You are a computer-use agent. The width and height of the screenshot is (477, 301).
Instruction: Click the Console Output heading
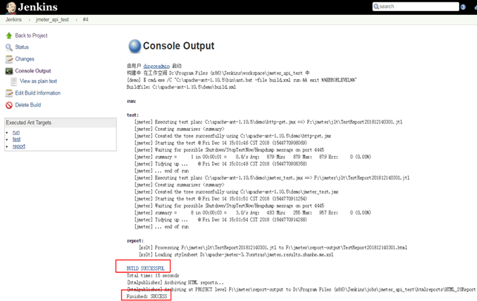pos(179,46)
